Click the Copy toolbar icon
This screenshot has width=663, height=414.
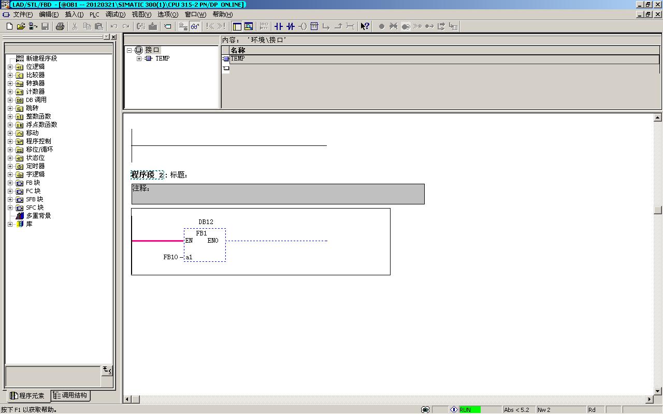[x=87, y=26]
